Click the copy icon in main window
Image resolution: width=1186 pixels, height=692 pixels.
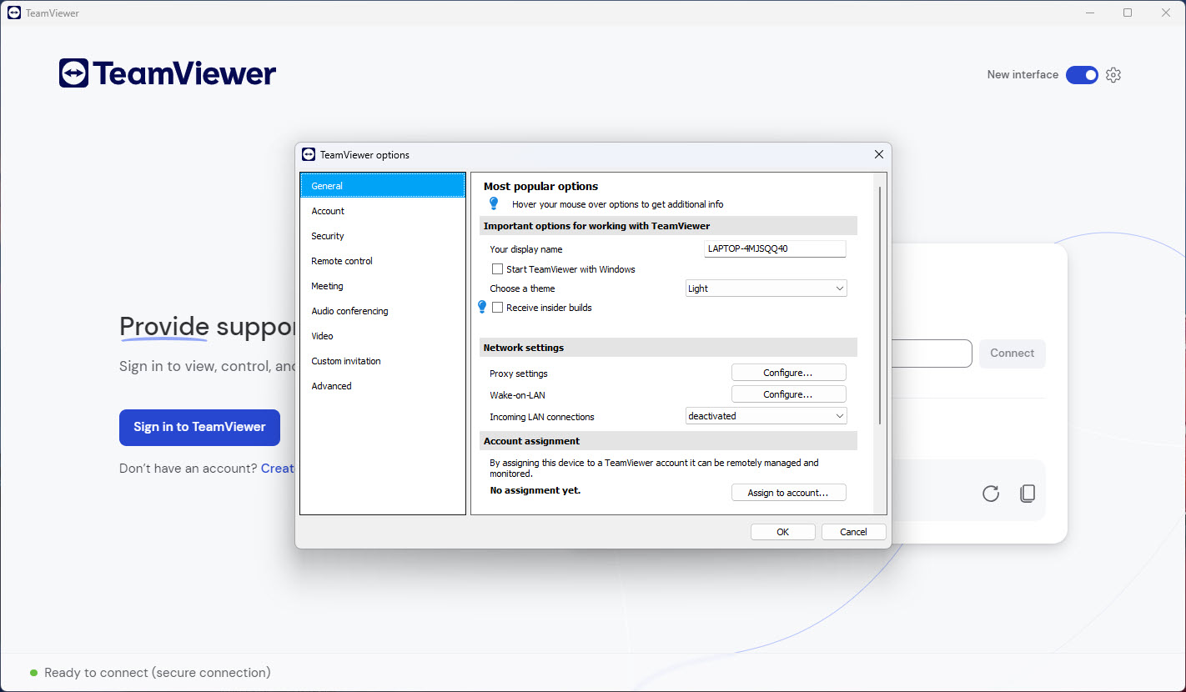coord(1028,494)
